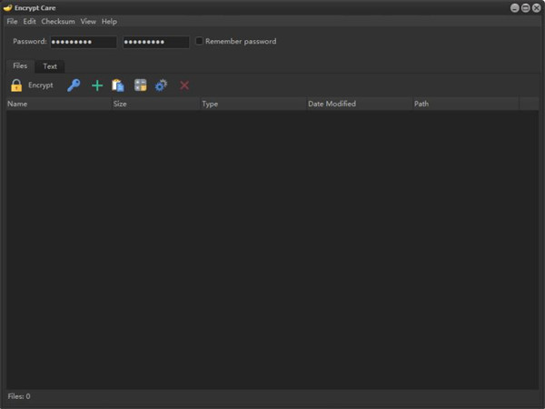Close the Encrypt Care window
Image resolution: width=545 pixels, height=409 pixels.
(536, 8)
